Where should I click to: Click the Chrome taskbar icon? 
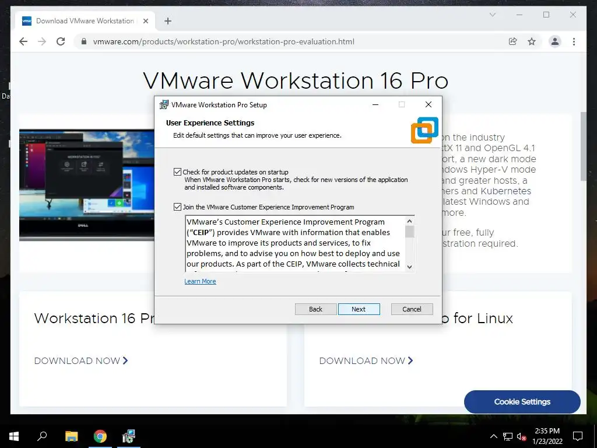click(x=100, y=436)
